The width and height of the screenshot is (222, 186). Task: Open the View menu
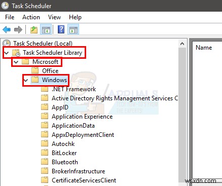point(54,17)
